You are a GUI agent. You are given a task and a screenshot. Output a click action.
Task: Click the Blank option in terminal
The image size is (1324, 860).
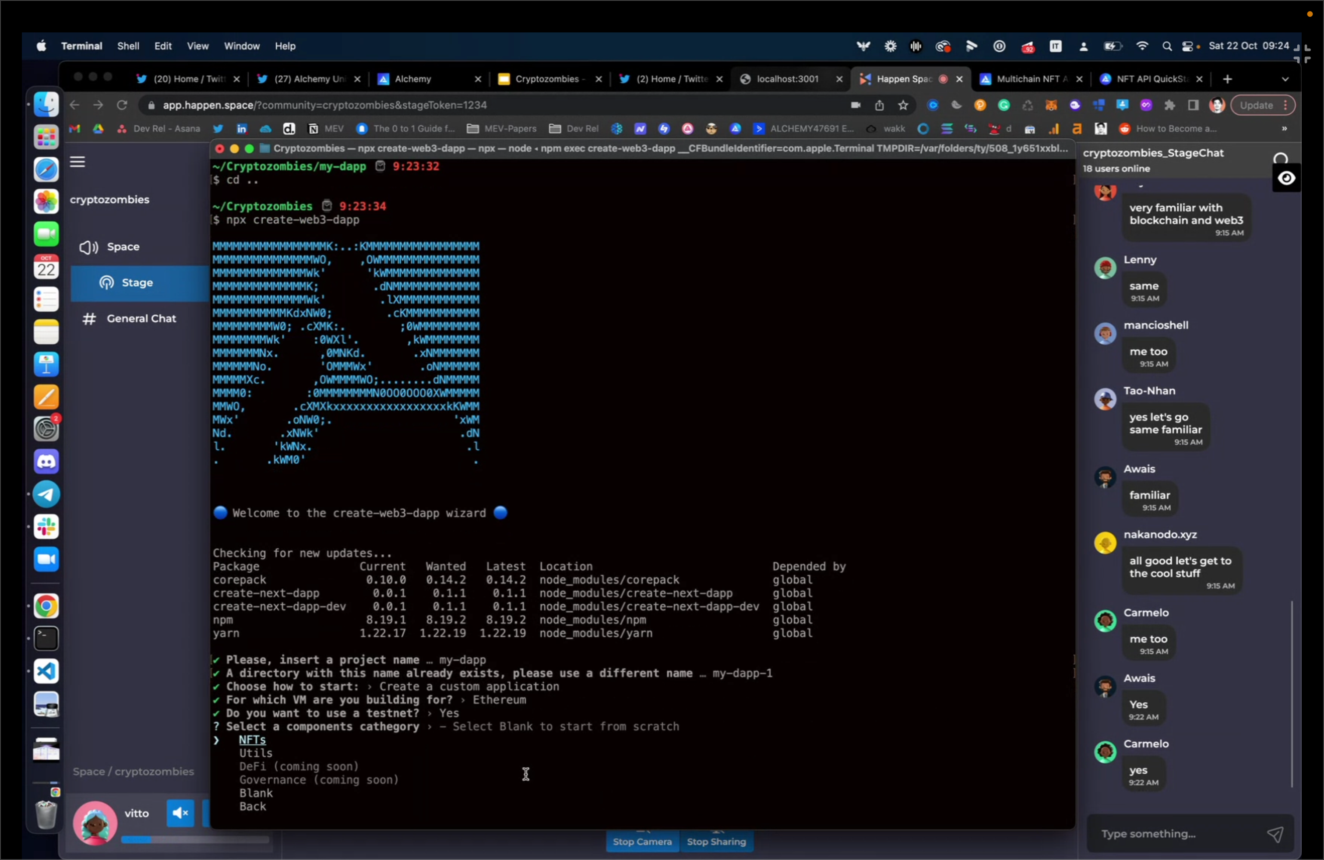pyautogui.click(x=256, y=793)
